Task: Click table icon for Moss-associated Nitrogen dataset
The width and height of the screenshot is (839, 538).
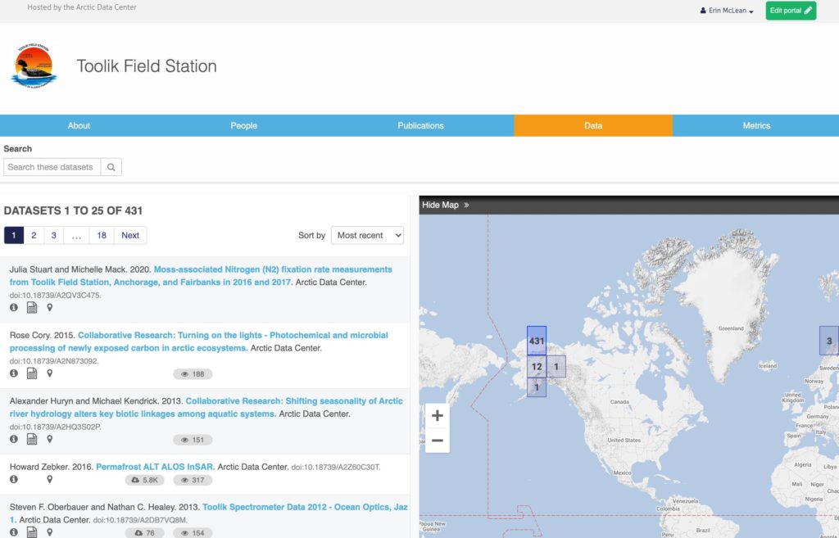Action: tap(32, 308)
